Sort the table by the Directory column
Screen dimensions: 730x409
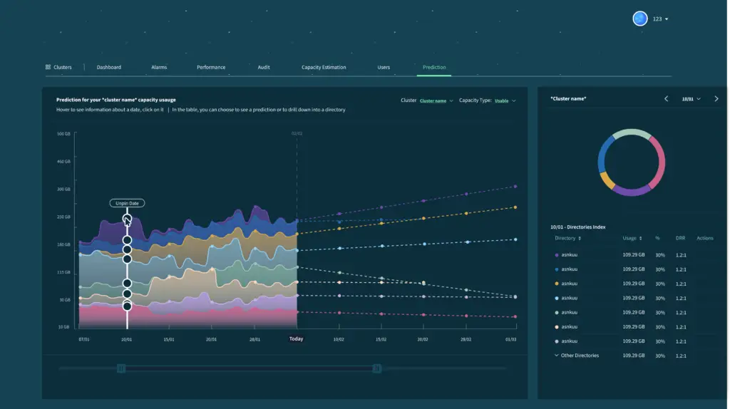pos(567,238)
